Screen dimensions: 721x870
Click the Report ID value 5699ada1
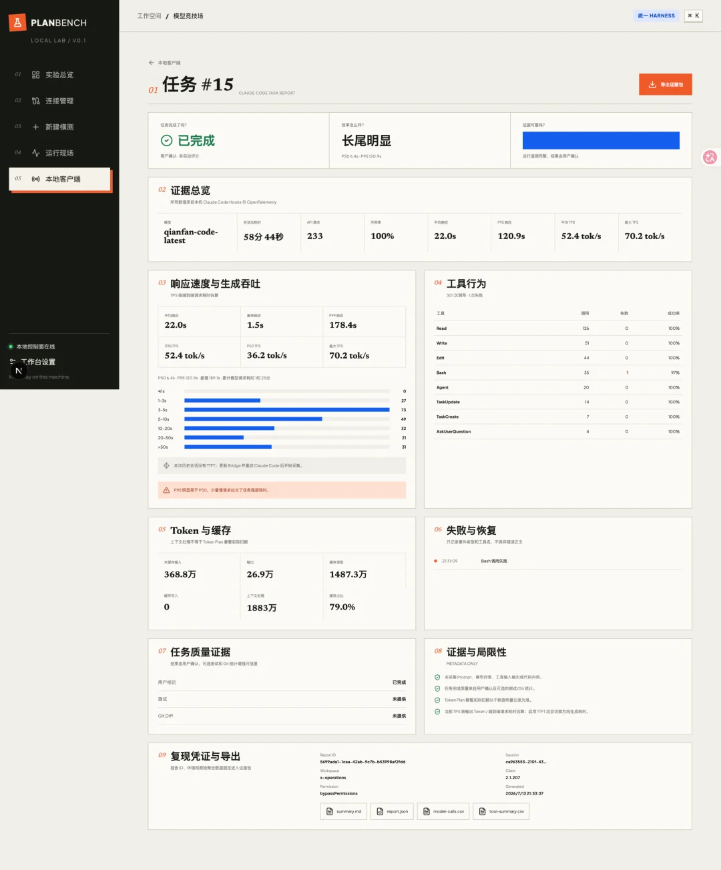363,762
